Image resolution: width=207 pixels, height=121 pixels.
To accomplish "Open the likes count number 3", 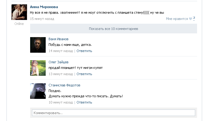I will coord(194,18).
